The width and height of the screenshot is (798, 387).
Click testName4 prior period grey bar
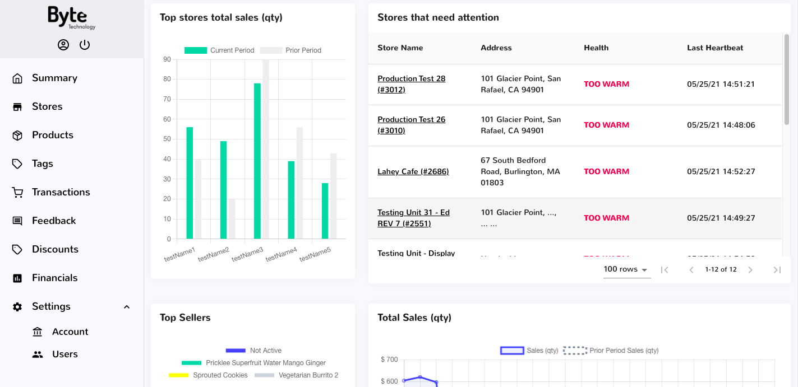(299, 183)
